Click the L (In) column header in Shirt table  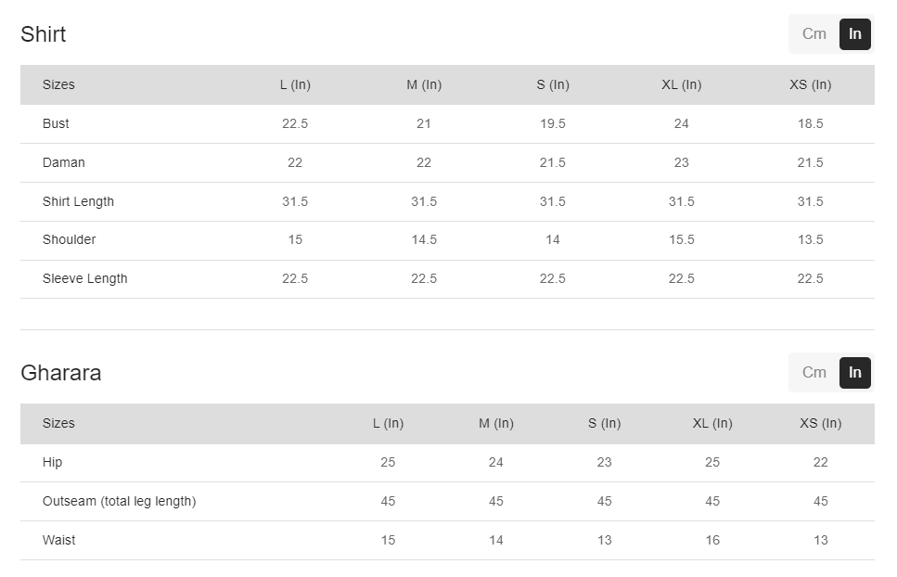coord(295,84)
